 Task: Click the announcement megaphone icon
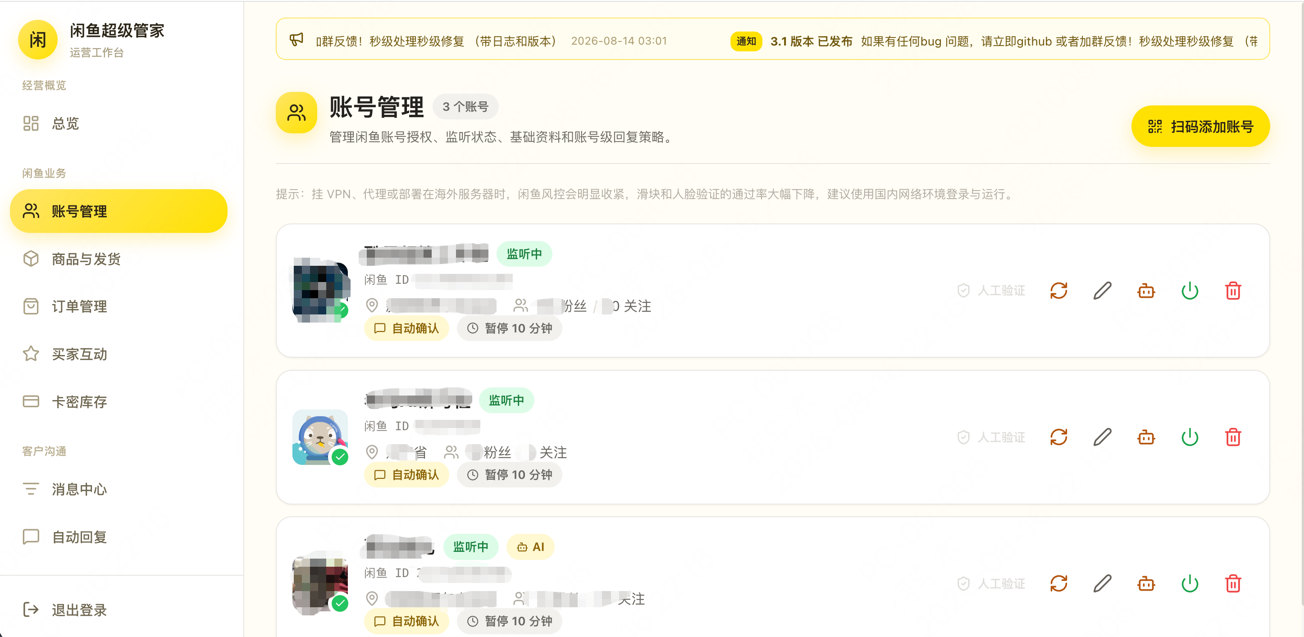click(296, 40)
